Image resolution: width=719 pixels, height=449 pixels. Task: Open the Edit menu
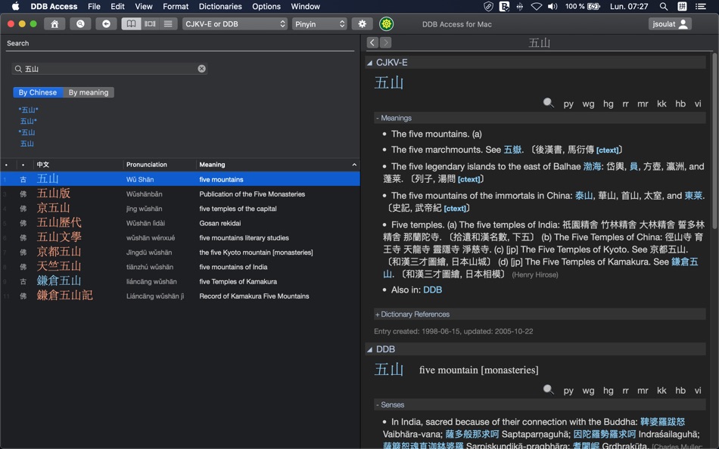coord(117,6)
